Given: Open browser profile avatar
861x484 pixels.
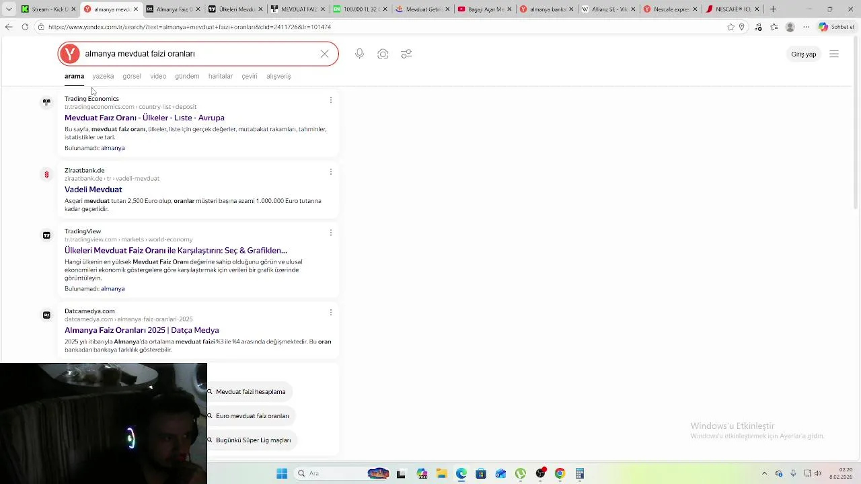Looking at the screenshot, I should coord(790,27).
